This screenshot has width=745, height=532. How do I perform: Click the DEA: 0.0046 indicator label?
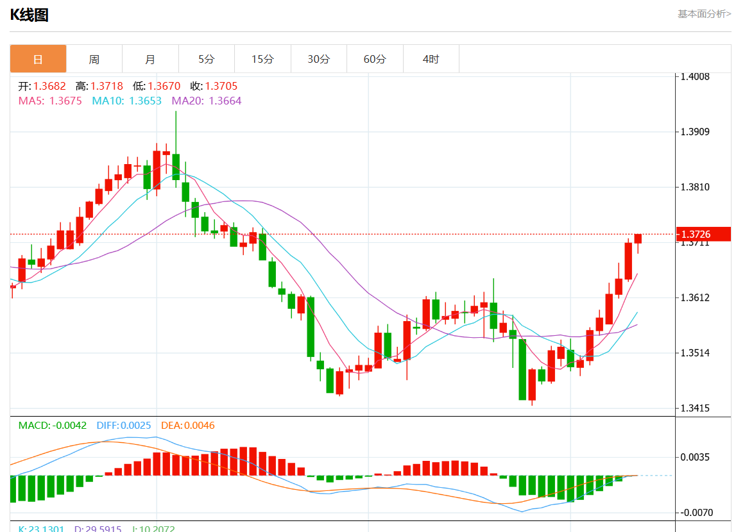tap(187, 425)
